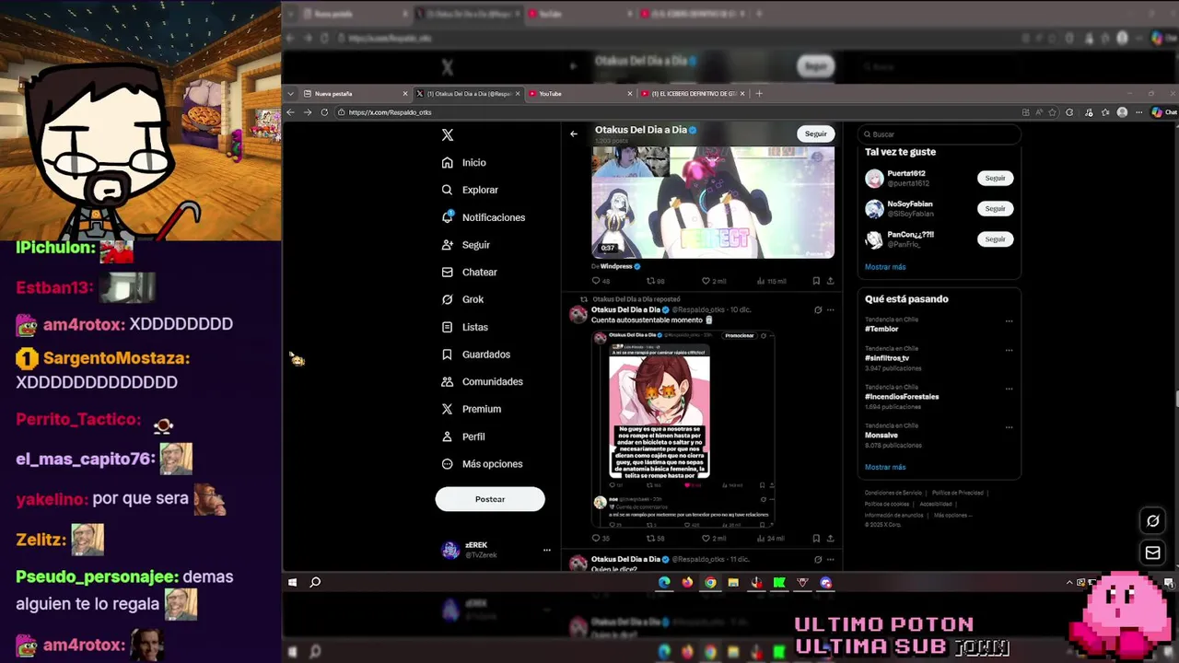The height and width of the screenshot is (663, 1179).
Task: Follow the NoSoyFabian account
Action: click(x=995, y=208)
